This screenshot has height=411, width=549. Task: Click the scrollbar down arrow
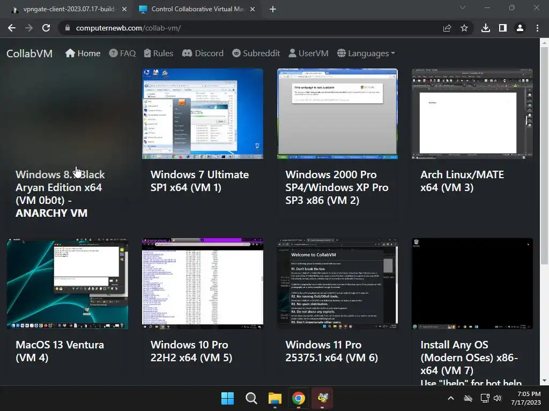(x=544, y=380)
